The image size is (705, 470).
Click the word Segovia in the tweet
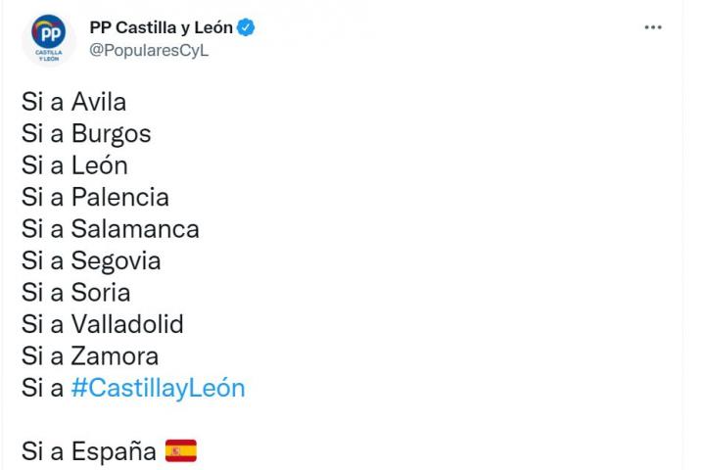point(116,261)
